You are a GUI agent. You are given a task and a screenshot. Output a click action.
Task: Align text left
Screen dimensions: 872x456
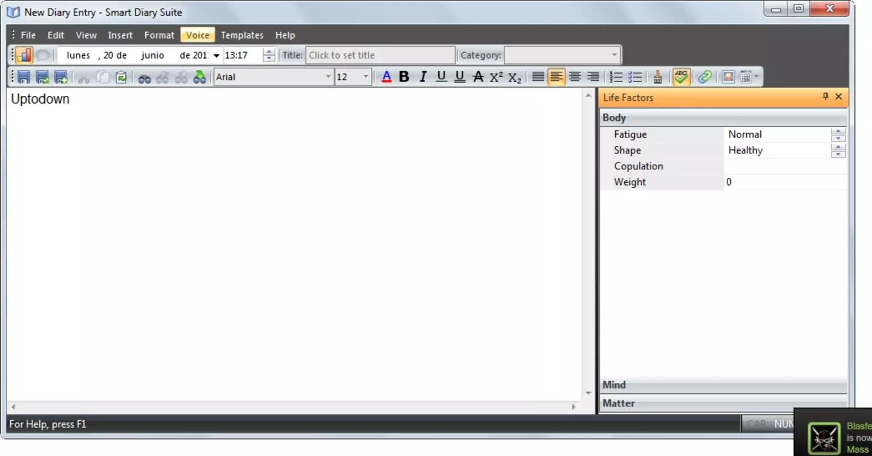click(x=556, y=77)
